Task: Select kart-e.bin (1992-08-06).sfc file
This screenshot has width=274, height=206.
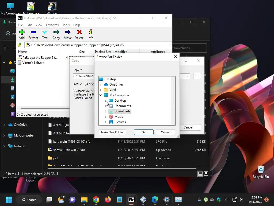Action: pos(72,141)
